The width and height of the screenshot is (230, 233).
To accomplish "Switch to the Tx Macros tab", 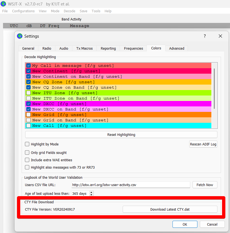I will [x=84, y=49].
